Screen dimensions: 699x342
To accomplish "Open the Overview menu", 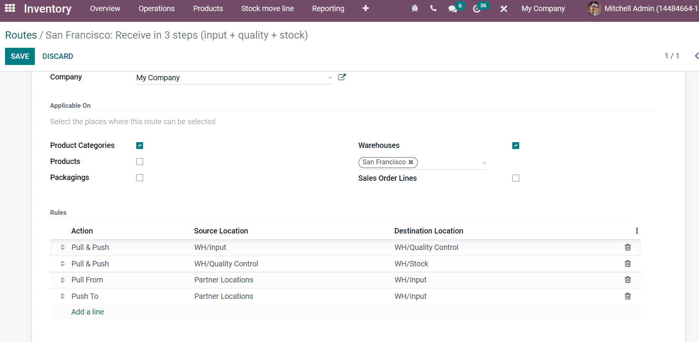I will coord(105,8).
